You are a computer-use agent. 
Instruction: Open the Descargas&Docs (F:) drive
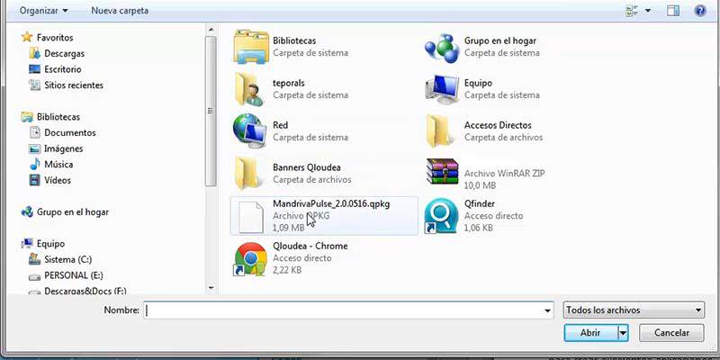(x=85, y=291)
